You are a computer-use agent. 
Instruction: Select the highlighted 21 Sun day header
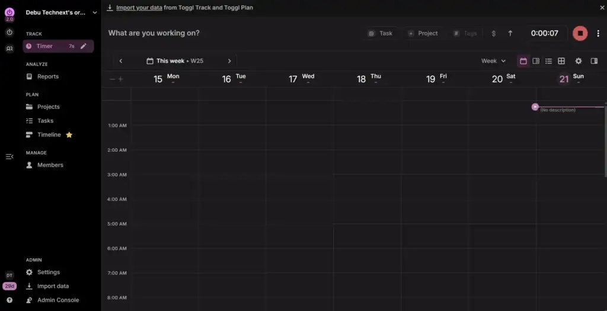pos(571,79)
